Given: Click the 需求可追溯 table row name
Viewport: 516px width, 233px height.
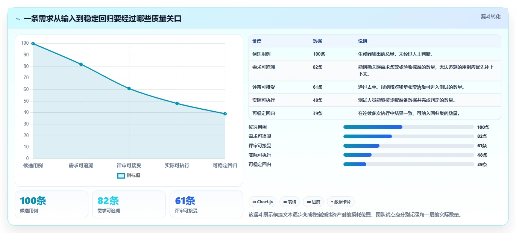Looking at the screenshot, I should click(x=264, y=67).
